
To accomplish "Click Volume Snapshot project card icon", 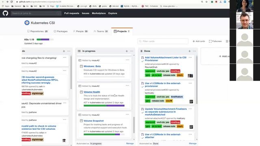I will 81,121.
